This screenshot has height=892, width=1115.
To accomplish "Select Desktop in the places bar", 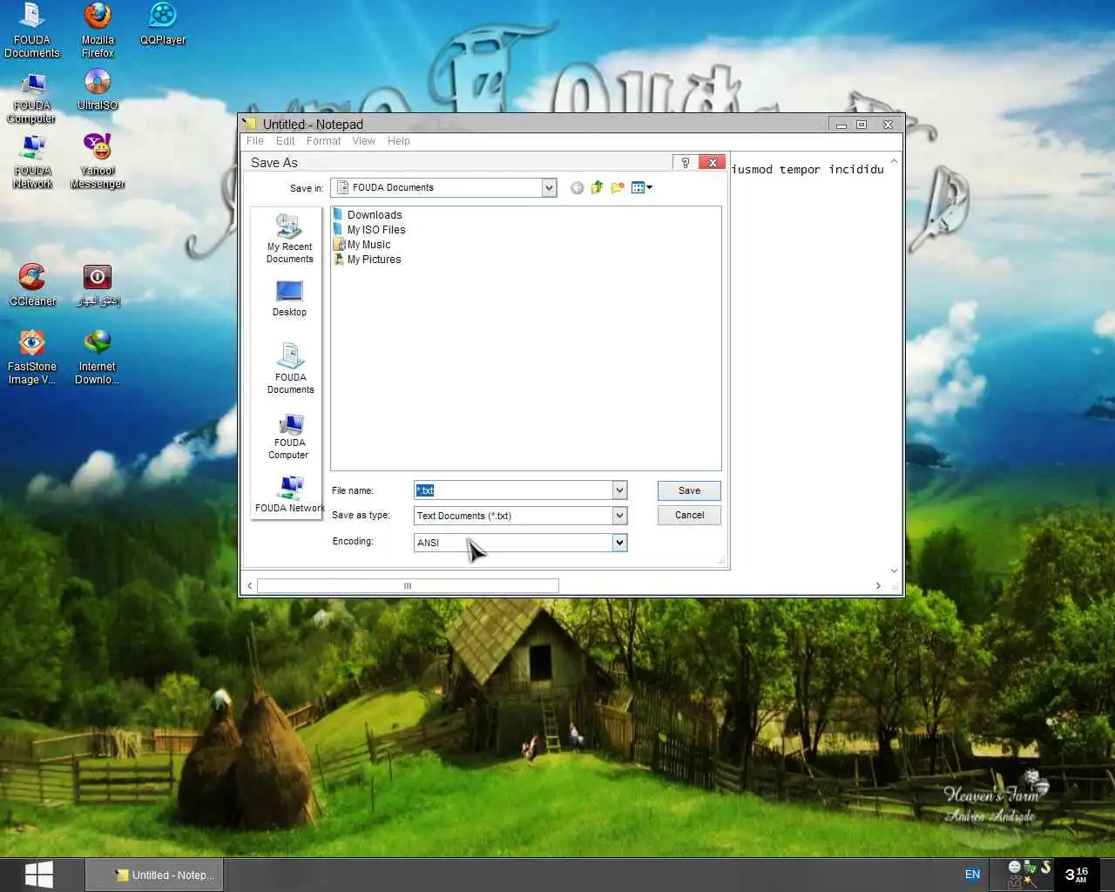I will coord(289,299).
